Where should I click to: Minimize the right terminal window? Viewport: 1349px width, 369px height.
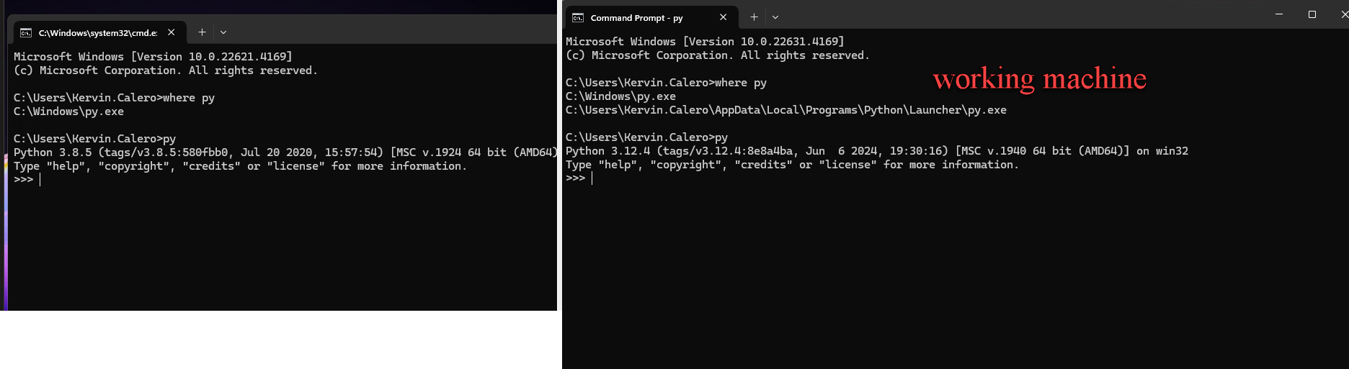click(x=1279, y=14)
